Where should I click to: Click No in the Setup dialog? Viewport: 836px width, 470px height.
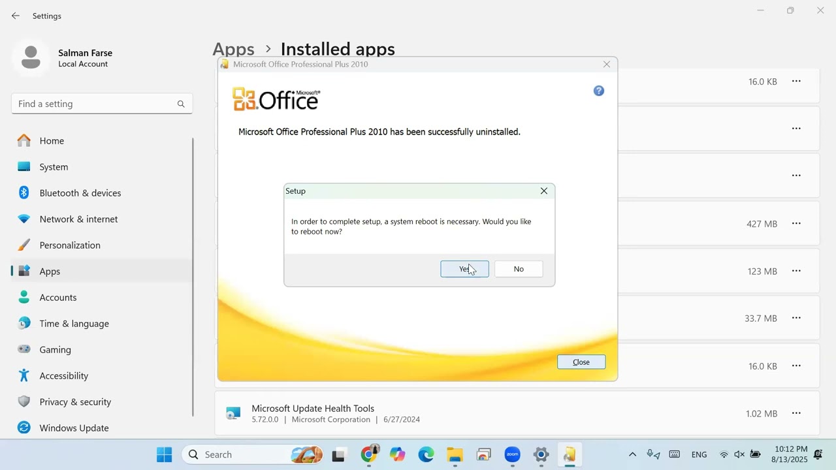[519, 269]
